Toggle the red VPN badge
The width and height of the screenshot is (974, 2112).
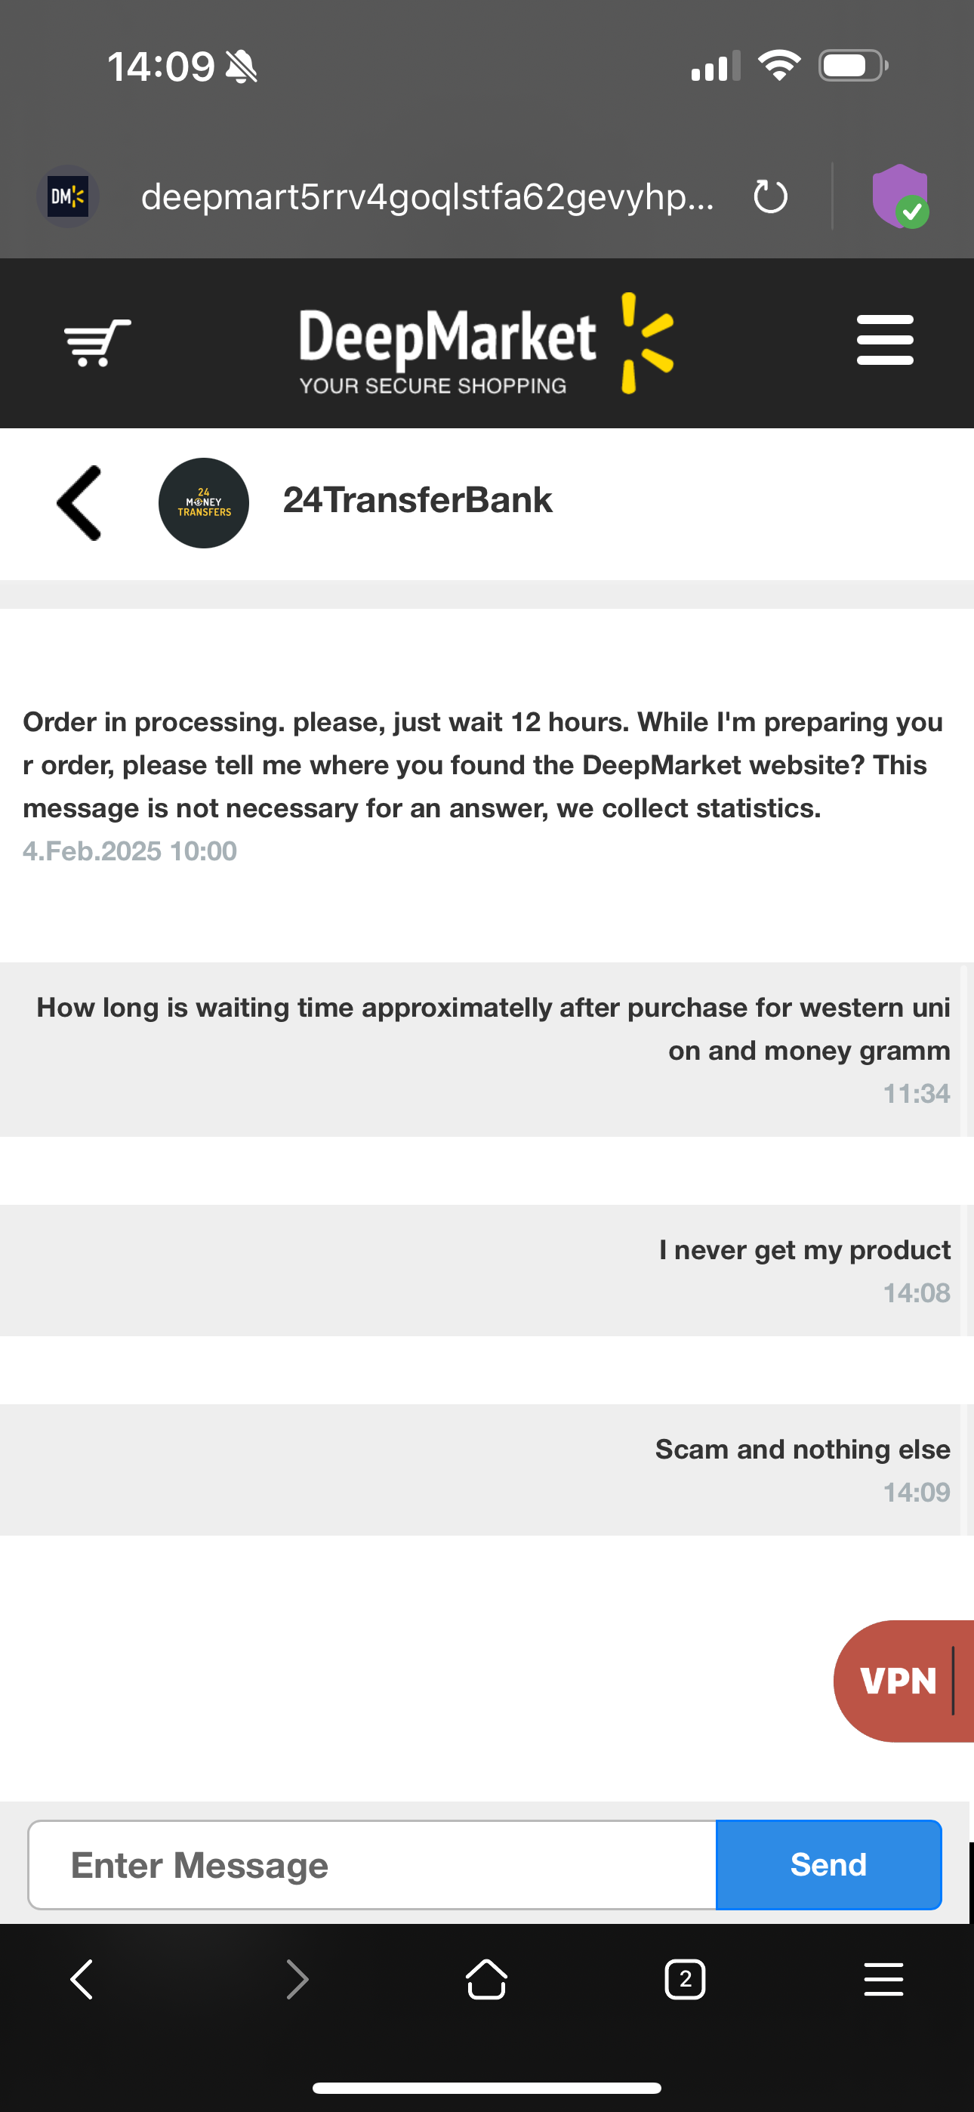click(x=904, y=1681)
